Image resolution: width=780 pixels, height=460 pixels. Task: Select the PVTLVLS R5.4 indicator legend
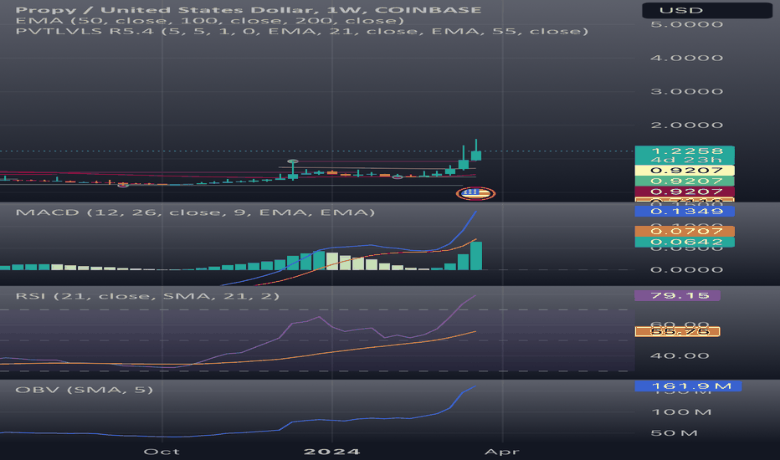point(302,31)
